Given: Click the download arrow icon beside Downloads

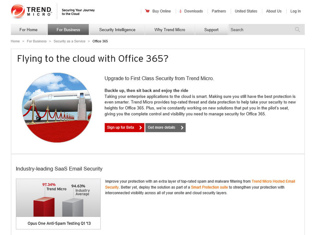Looking at the screenshot, I should pos(181,11).
